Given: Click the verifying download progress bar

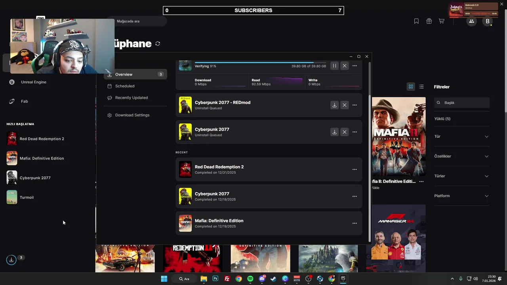Looking at the screenshot, I should 260,63.
